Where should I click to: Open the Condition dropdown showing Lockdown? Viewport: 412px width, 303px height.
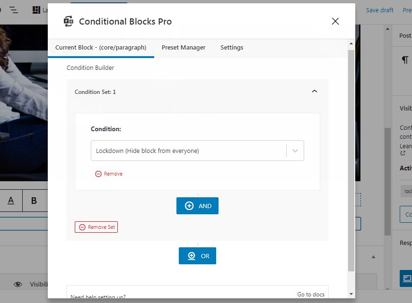(197, 151)
